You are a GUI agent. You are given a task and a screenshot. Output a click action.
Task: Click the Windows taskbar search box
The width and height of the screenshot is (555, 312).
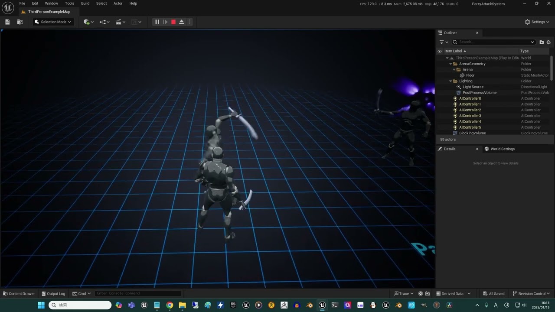80,305
